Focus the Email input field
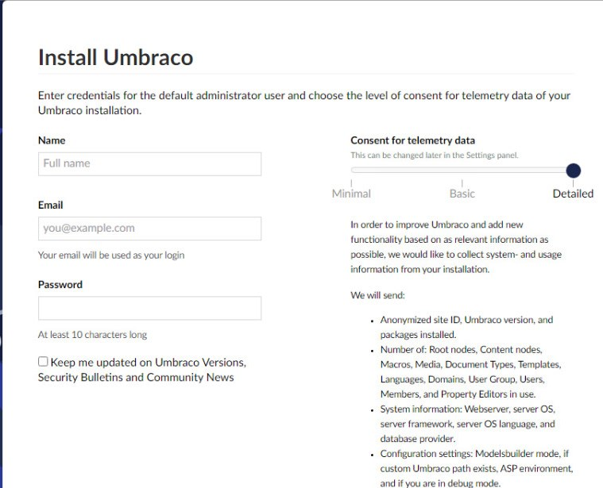The width and height of the screenshot is (603, 488). point(149,229)
